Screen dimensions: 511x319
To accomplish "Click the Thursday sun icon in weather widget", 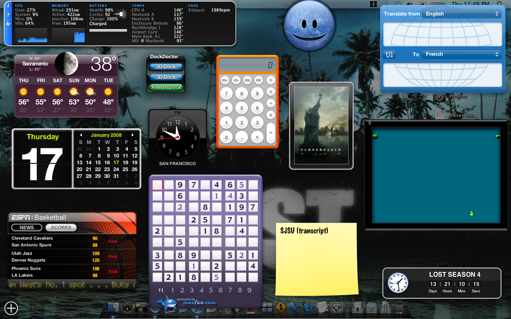I will click(24, 92).
